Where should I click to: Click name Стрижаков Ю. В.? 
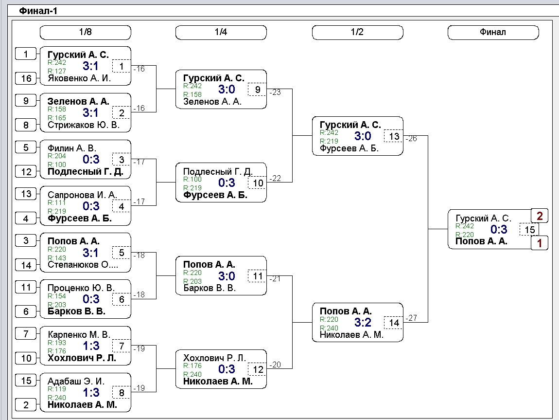[84, 125]
